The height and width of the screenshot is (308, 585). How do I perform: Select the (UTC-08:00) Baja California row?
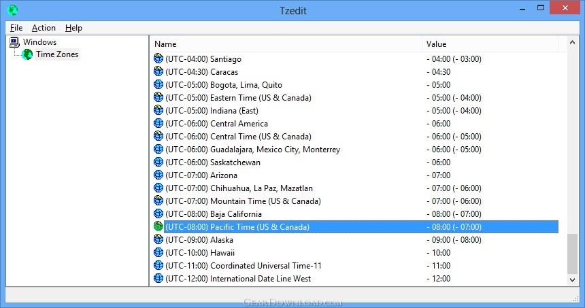[356, 214]
